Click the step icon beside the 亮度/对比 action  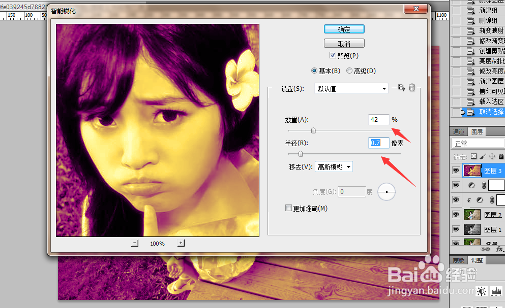click(471, 61)
